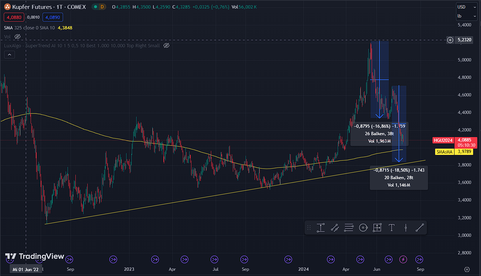Click the copper symbol logo icon
Screen dimensions: 481x276
click(x=7, y=7)
